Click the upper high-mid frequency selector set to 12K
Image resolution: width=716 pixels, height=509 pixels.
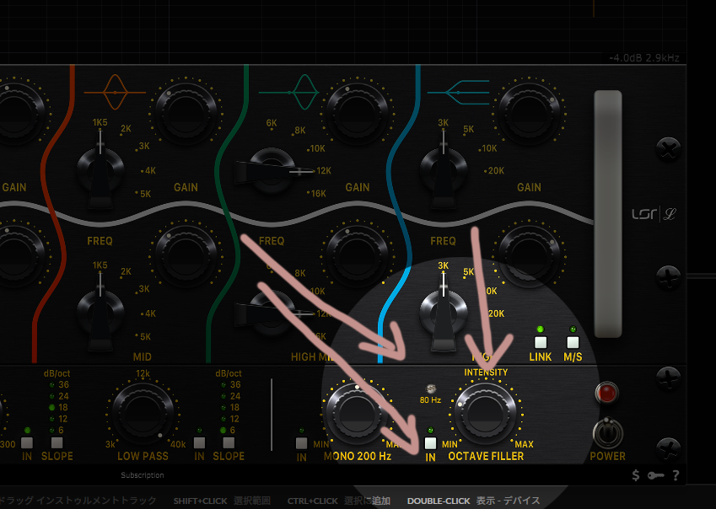point(272,171)
